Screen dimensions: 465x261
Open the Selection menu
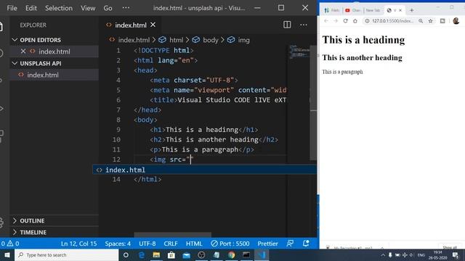(59, 8)
